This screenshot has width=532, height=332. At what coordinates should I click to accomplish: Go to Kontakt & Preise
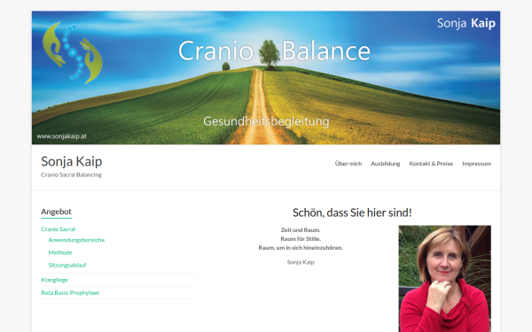pos(431,164)
